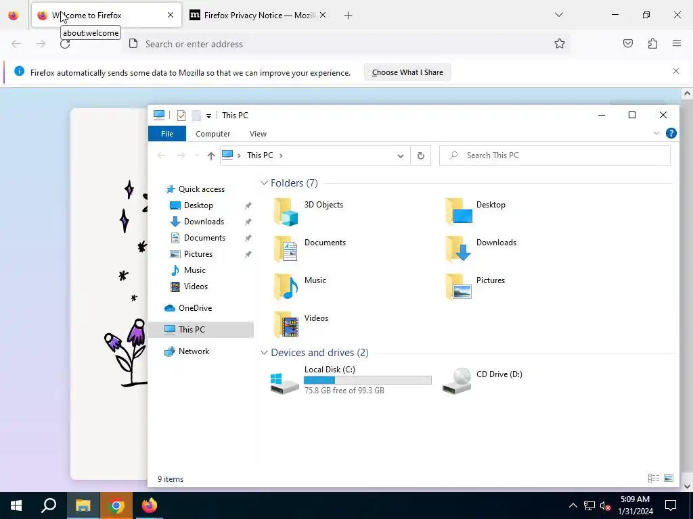Select Quick access in navigation pane
The image size is (693, 519).
coord(201,189)
